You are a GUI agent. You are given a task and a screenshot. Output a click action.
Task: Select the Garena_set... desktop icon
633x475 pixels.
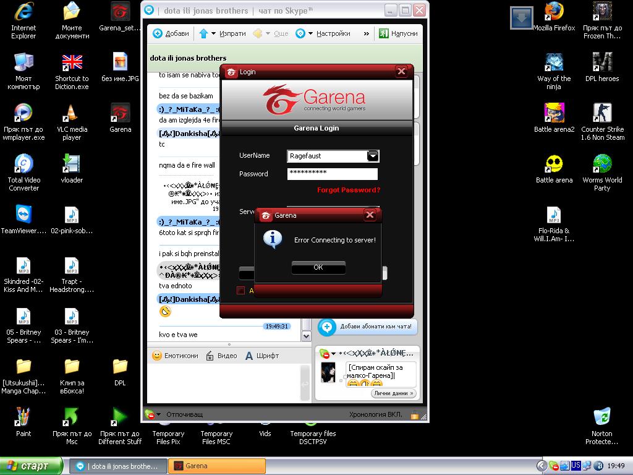120,17
